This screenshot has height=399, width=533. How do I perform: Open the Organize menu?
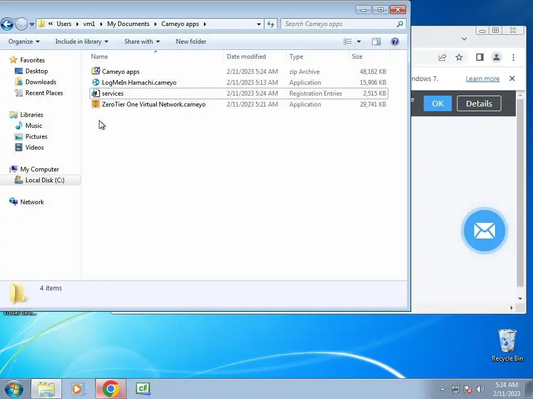tap(24, 42)
